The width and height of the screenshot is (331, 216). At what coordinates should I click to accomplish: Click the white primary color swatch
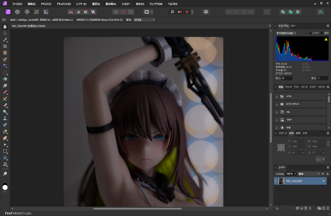point(5,187)
